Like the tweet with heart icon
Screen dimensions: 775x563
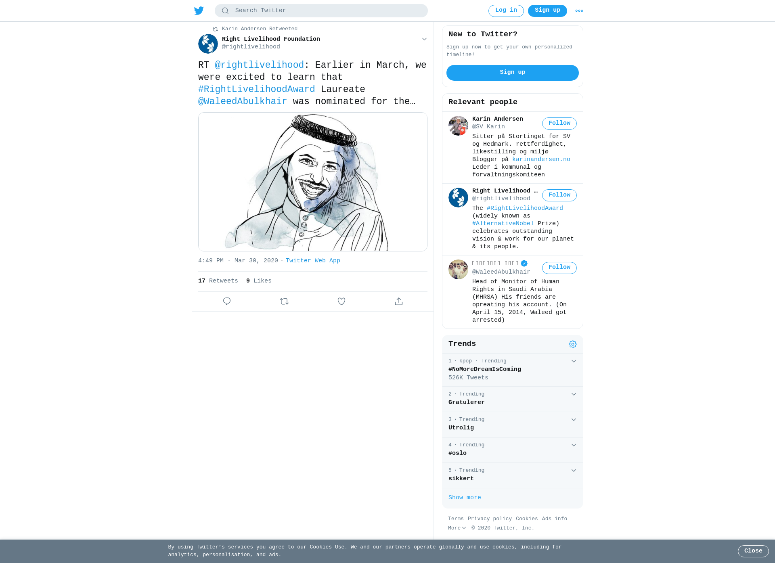(341, 301)
